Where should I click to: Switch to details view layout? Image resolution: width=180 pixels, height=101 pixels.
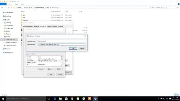(175, 95)
